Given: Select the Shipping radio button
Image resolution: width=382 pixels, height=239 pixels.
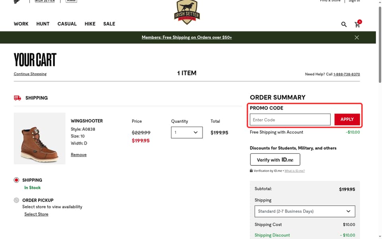Looking at the screenshot, I should click(16, 180).
